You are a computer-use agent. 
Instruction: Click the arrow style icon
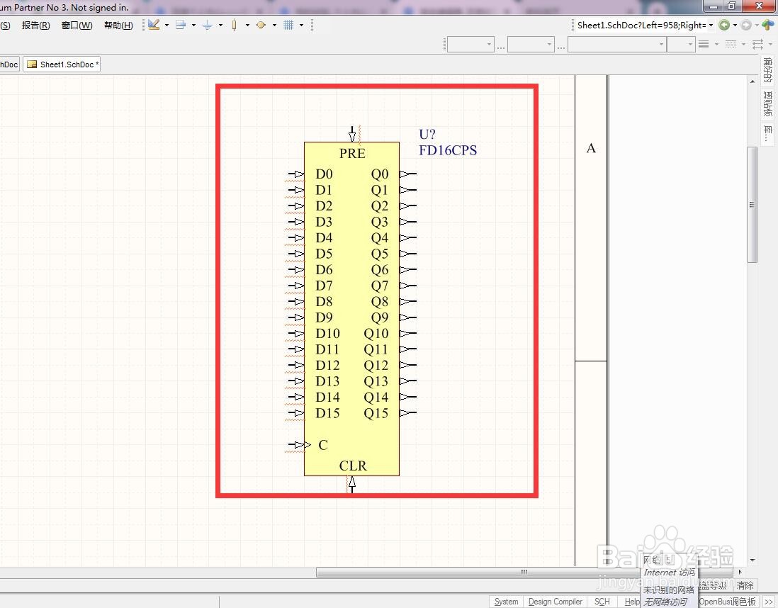(x=757, y=45)
